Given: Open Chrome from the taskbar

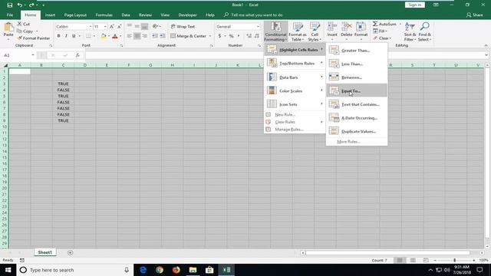Looking at the screenshot, I should (160, 270).
